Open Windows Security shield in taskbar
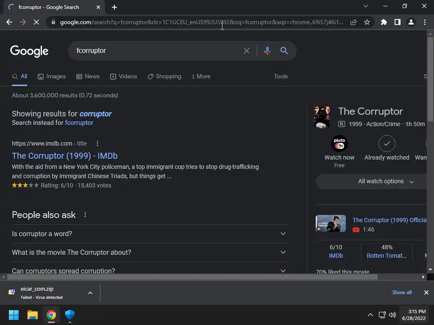The height and width of the screenshot is (325, 434). [70, 315]
